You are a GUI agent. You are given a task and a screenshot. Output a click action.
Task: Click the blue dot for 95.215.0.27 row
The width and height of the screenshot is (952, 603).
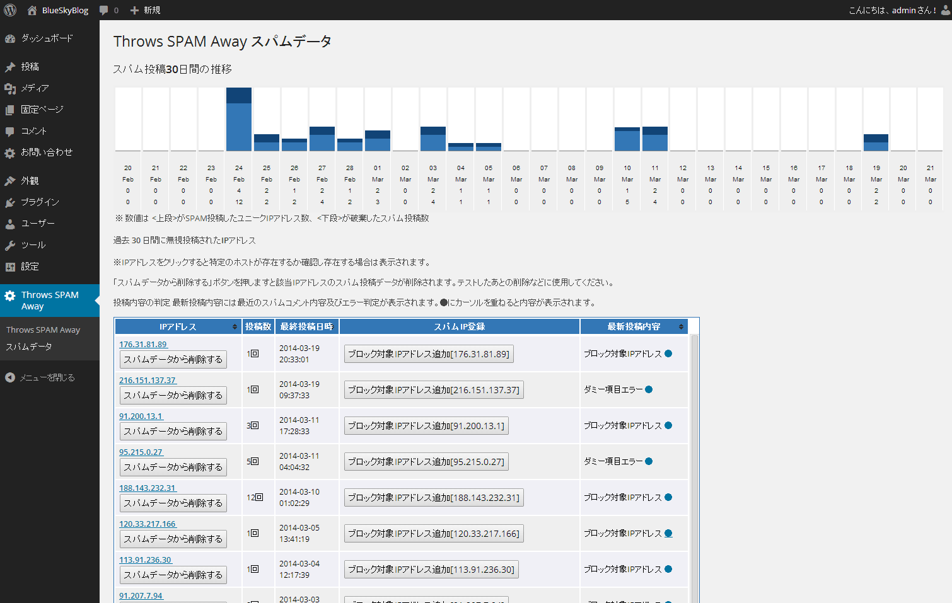(649, 461)
